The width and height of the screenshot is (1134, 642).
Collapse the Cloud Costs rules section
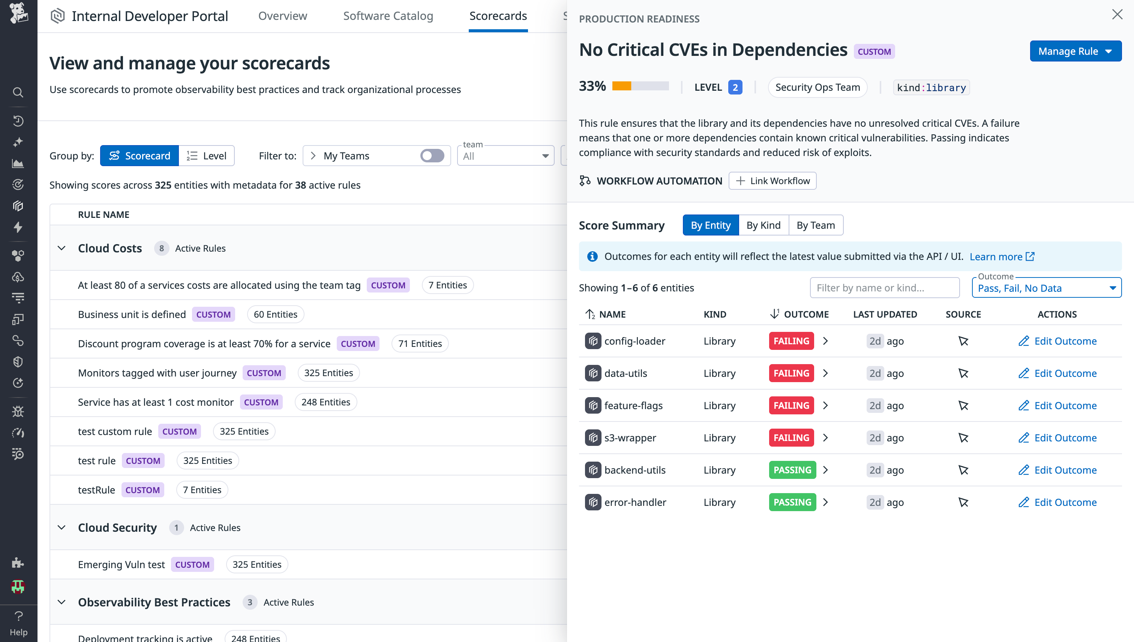(62, 248)
